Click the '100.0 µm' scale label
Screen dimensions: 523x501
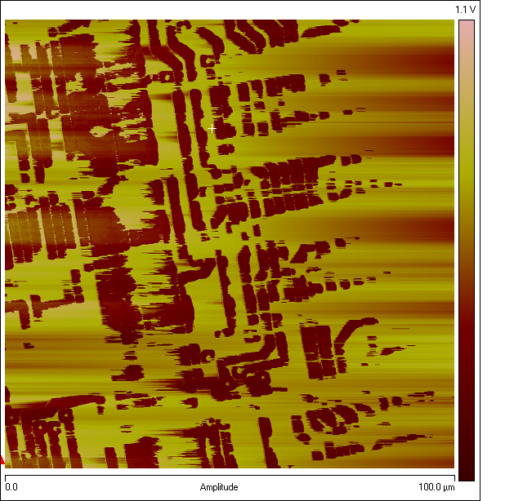pos(436,487)
